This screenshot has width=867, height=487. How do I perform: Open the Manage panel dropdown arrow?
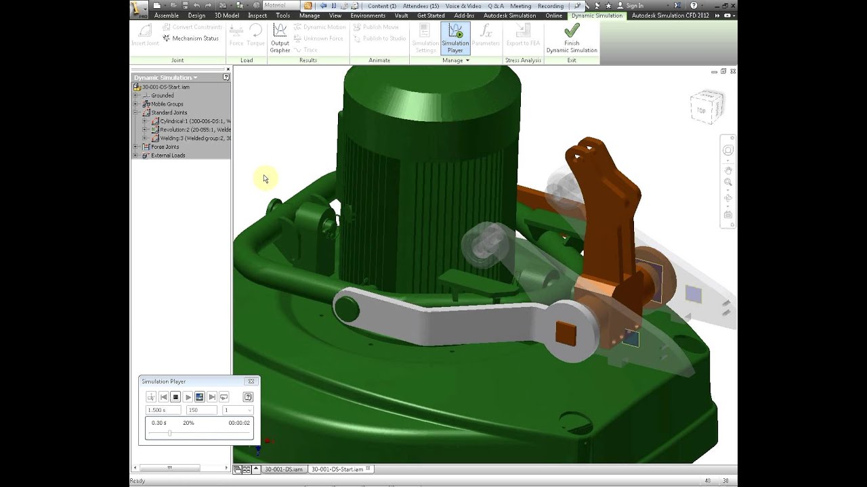pyautogui.click(x=467, y=60)
